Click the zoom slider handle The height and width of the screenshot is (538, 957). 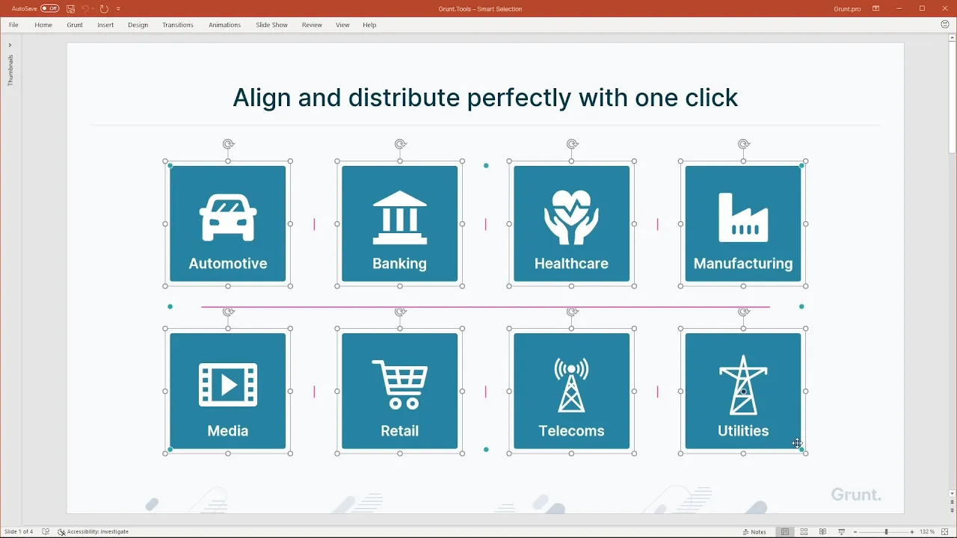click(887, 531)
